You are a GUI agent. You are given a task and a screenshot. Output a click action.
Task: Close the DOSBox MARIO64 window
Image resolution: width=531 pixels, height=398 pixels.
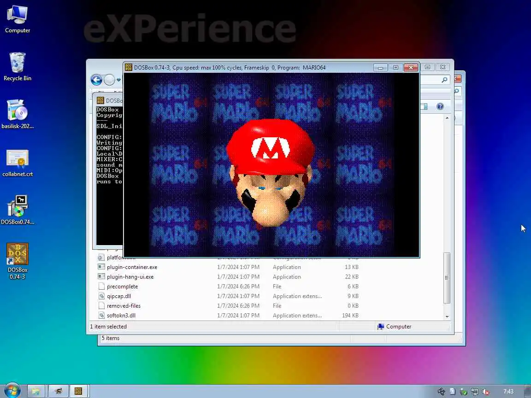coord(411,67)
